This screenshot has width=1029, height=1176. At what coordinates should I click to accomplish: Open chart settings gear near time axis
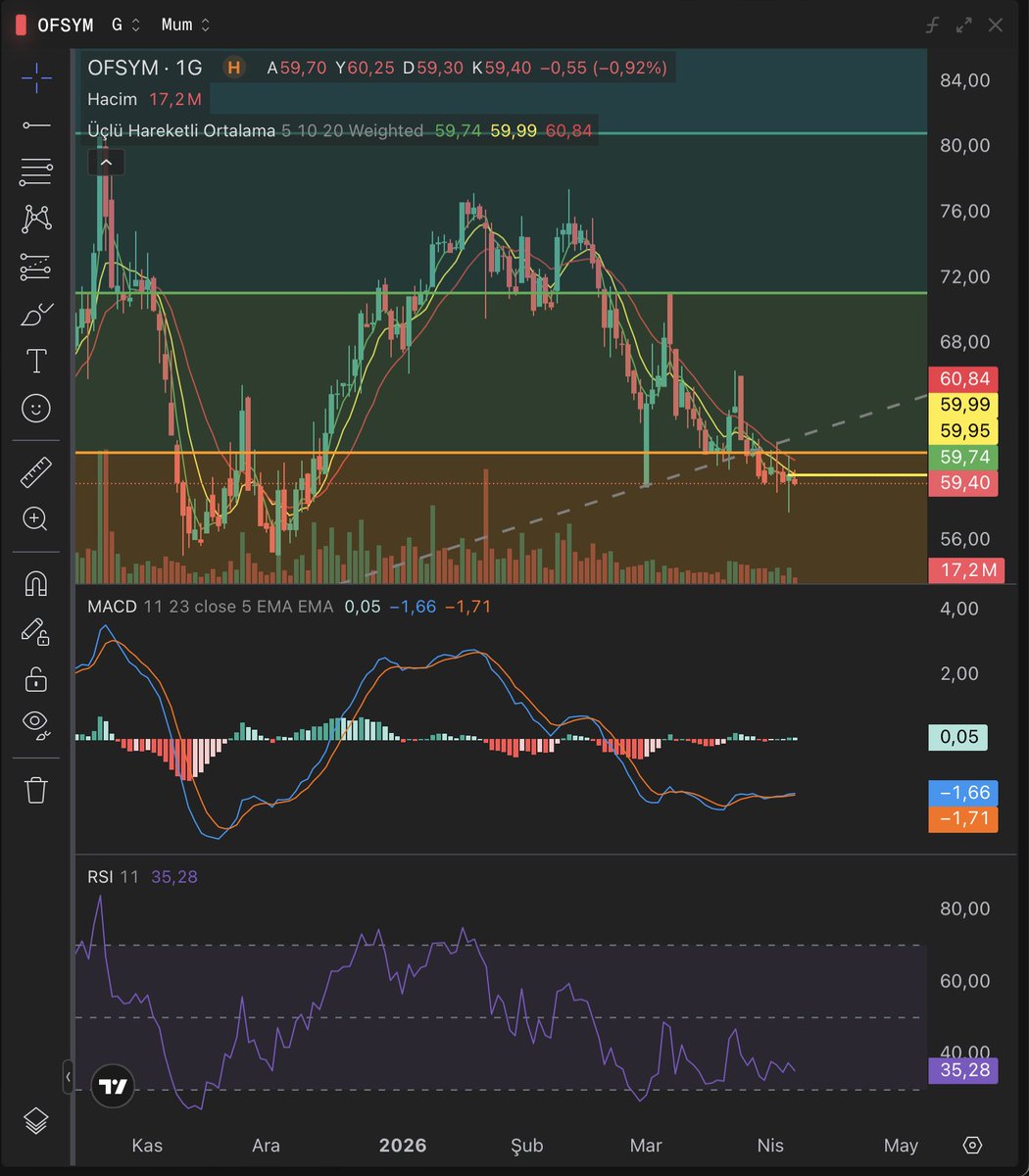972,1145
